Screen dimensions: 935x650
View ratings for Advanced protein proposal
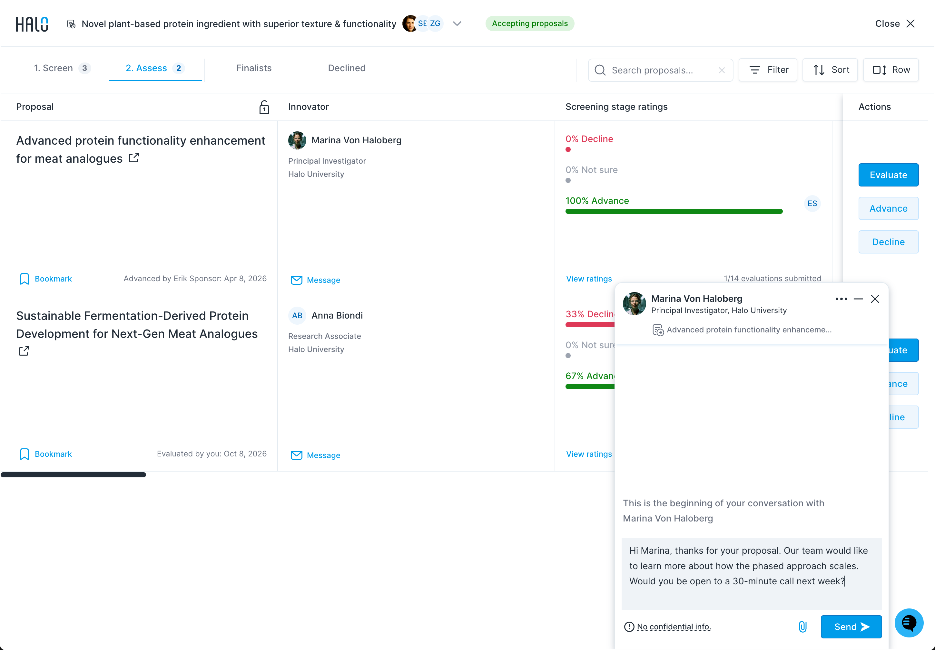click(x=589, y=279)
